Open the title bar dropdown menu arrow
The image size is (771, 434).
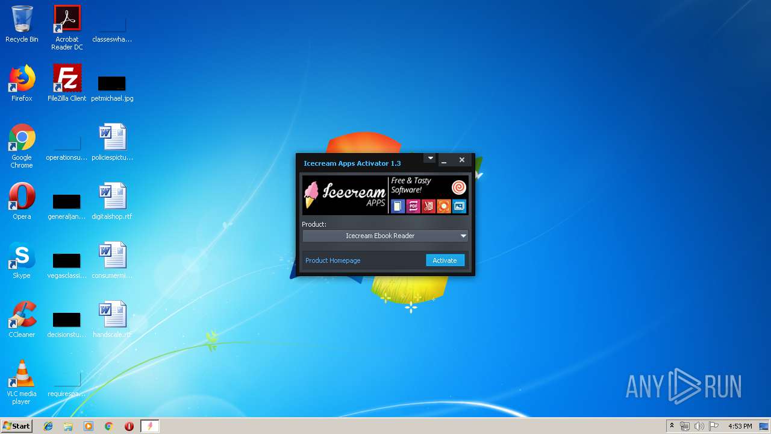(x=429, y=158)
